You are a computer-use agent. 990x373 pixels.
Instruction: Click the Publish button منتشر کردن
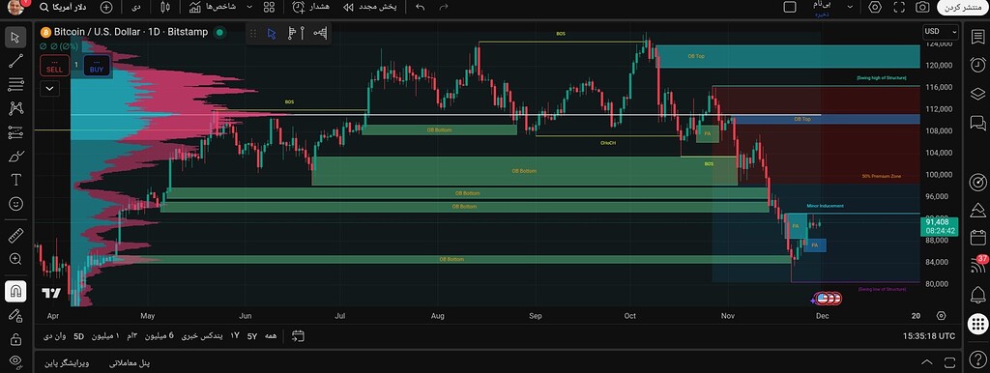[x=962, y=7]
